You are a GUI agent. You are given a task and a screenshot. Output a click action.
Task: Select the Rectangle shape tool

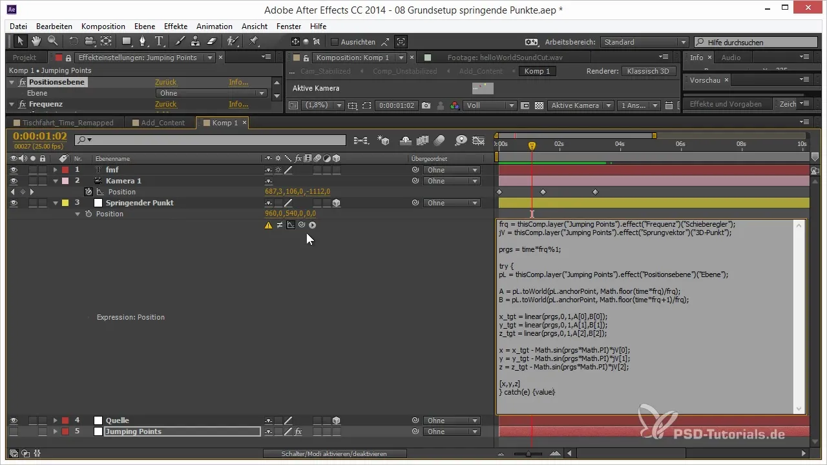(x=127, y=41)
